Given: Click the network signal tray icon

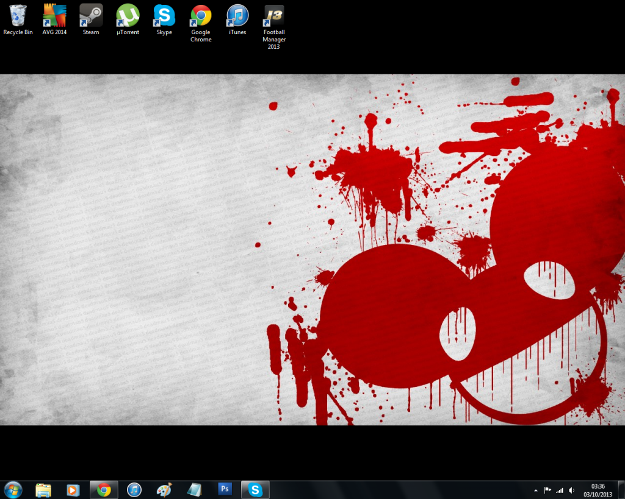Looking at the screenshot, I should tap(560, 490).
